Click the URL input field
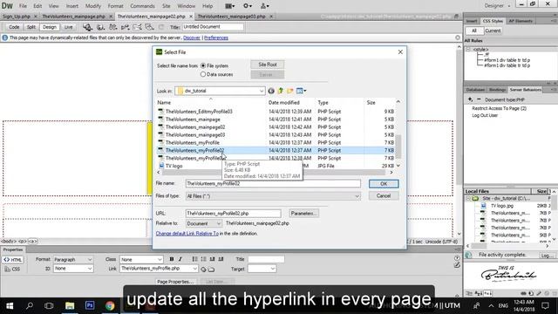The height and width of the screenshot is (314, 558). click(x=233, y=214)
